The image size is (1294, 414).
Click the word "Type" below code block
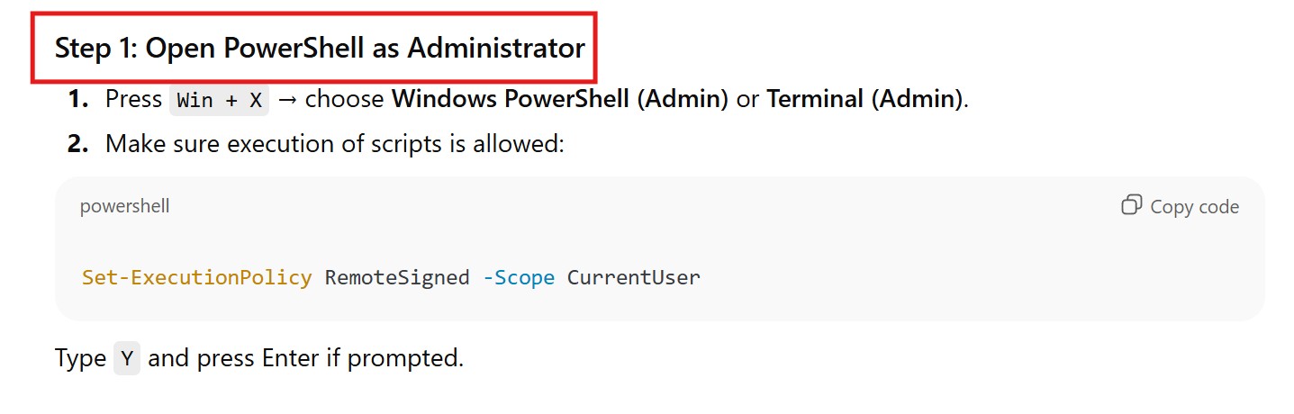(80, 358)
